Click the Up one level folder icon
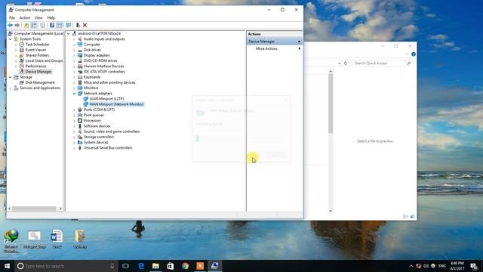 pyautogui.click(x=26, y=25)
